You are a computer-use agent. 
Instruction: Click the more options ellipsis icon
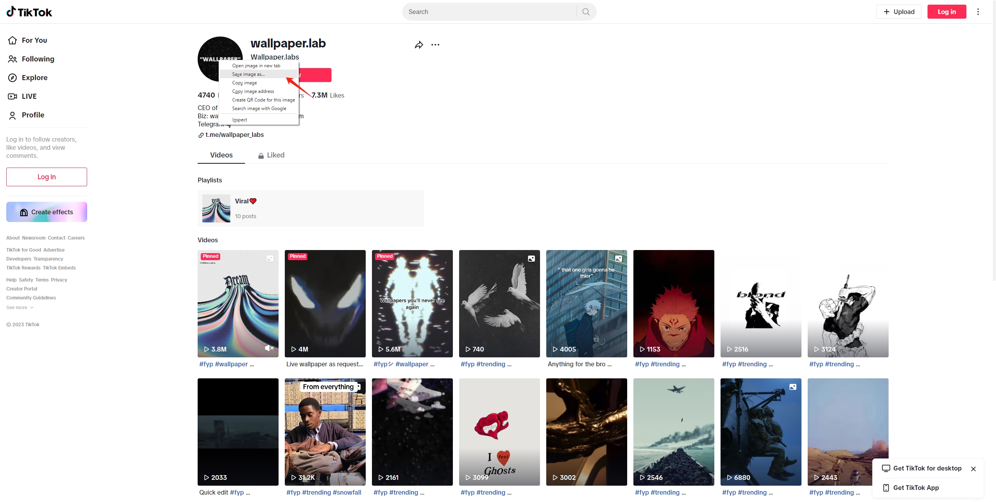(x=435, y=44)
